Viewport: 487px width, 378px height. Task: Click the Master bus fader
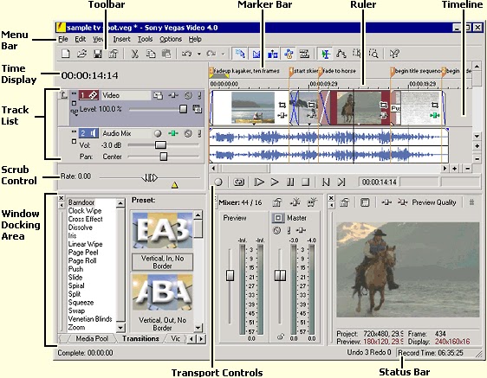pyautogui.click(x=280, y=275)
